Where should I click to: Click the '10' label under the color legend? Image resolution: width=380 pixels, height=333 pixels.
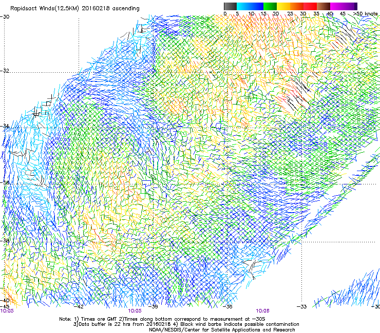coord(251,13)
